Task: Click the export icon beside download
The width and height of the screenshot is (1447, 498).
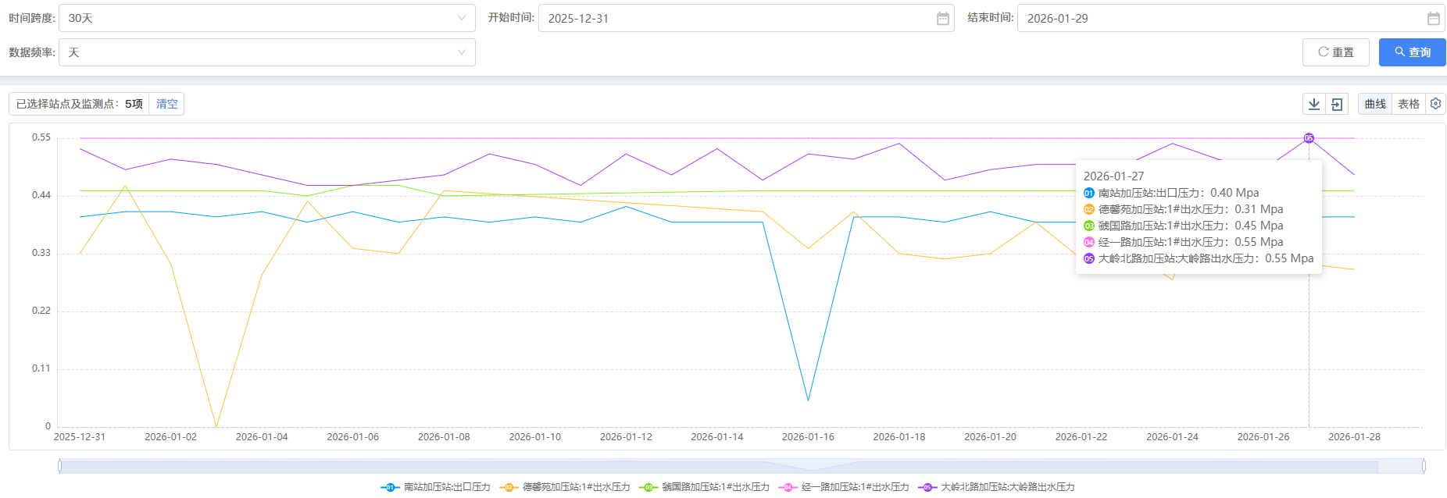Action: coord(1337,105)
